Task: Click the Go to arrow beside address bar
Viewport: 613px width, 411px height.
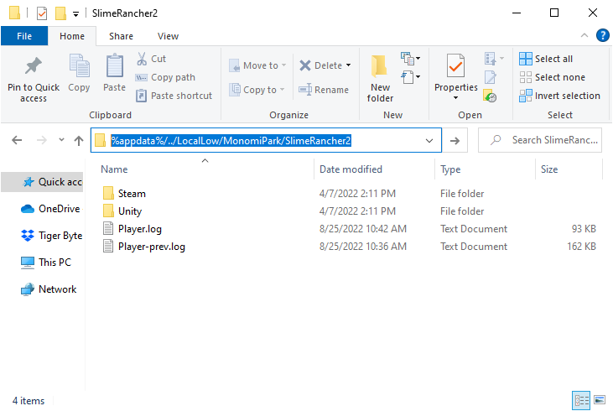Action: coord(455,140)
